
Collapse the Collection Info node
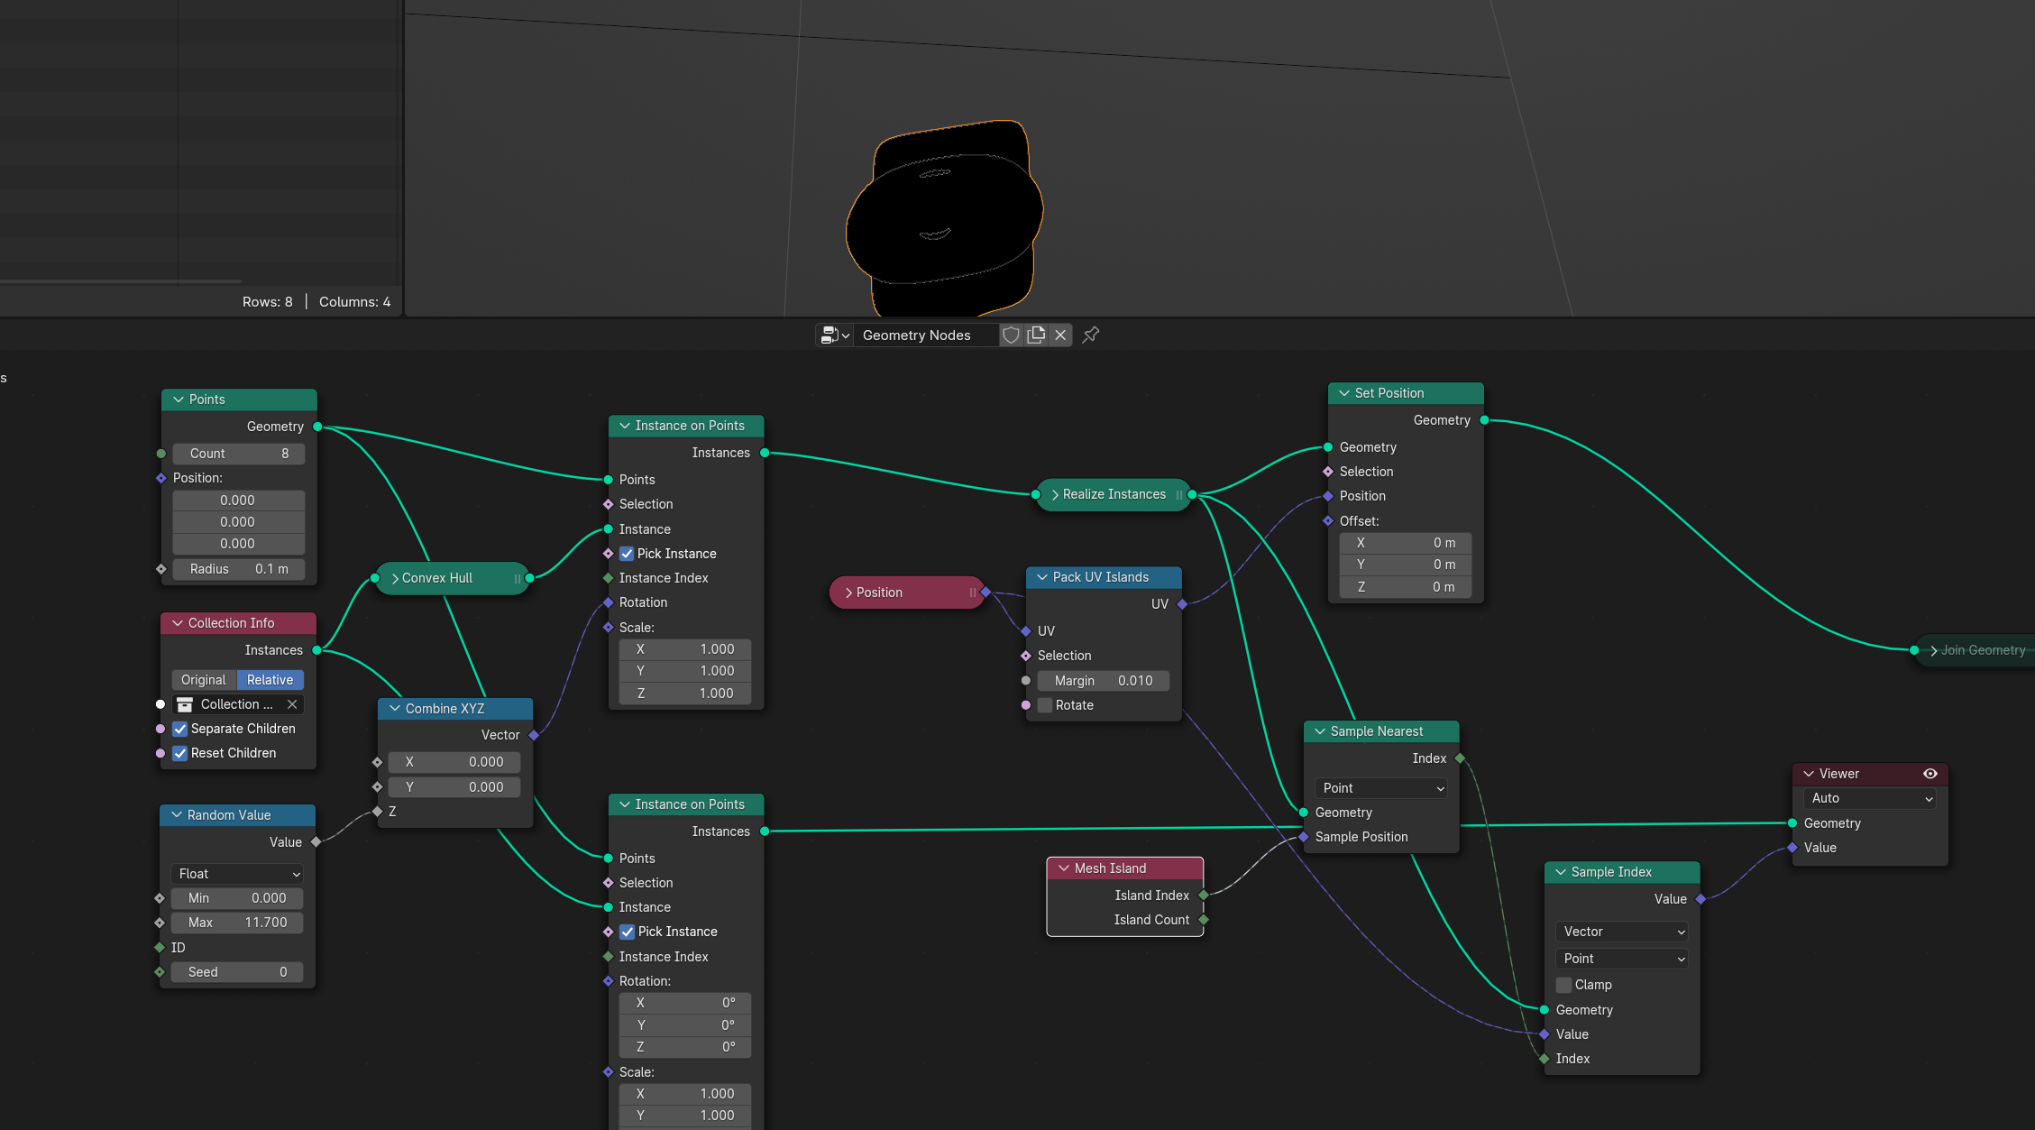pyautogui.click(x=177, y=623)
